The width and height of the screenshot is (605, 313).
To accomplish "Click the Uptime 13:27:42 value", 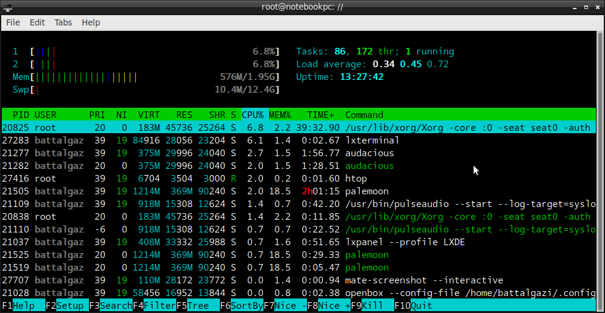I will [362, 77].
